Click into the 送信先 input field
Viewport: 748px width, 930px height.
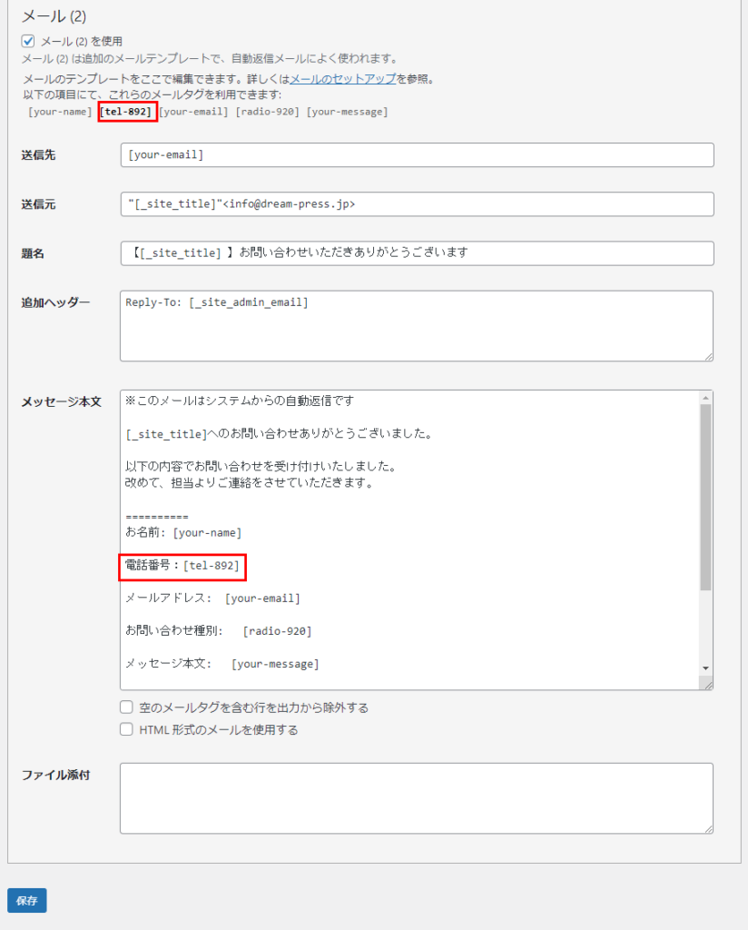(x=416, y=155)
